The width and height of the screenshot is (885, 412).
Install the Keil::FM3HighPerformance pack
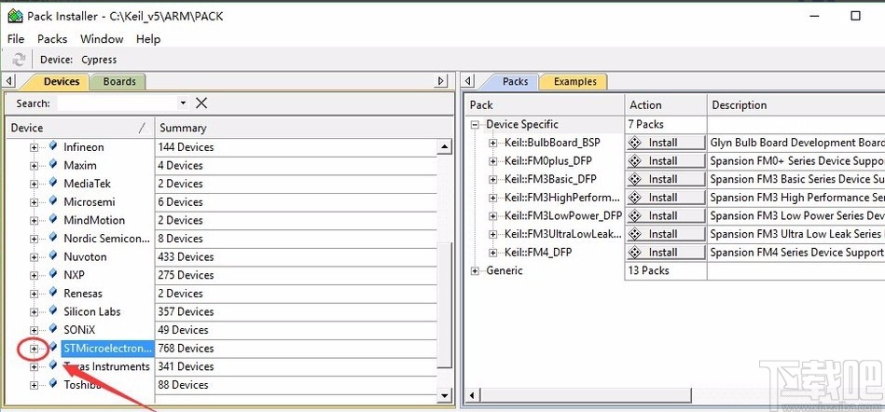point(666,198)
